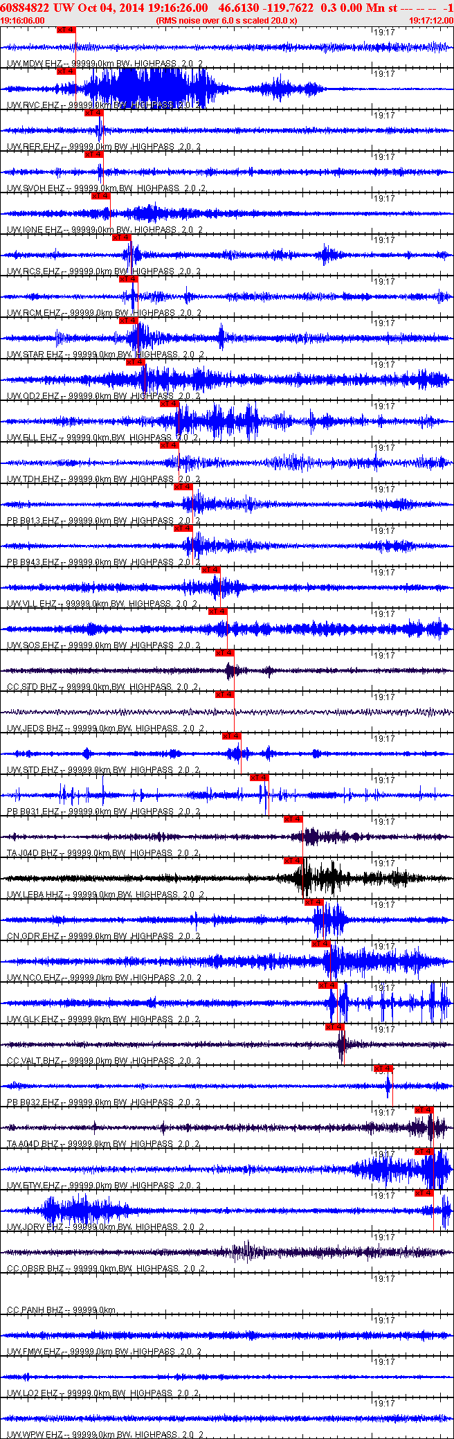Click the red pick flag on CC.VALT trace
This screenshot has width=454, height=1439.
point(335,1027)
